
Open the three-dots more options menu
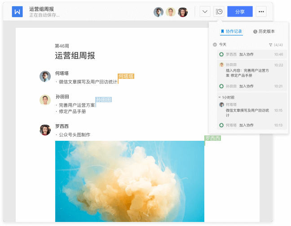click(261, 12)
